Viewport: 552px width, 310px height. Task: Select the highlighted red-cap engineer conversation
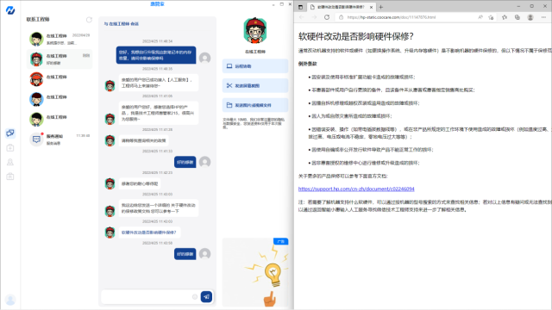[x=60, y=59]
